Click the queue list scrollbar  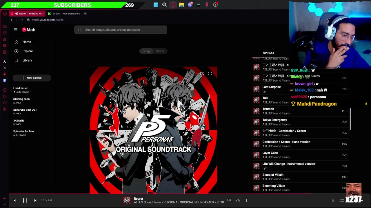[x=350, y=119]
